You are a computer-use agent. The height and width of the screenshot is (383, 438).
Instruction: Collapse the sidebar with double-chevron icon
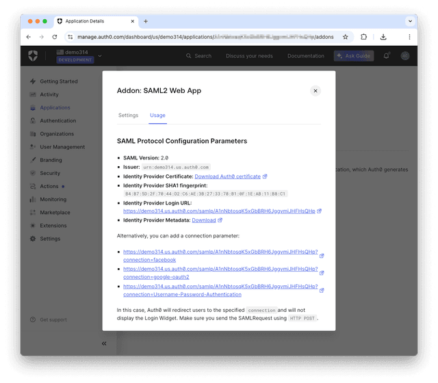104,343
